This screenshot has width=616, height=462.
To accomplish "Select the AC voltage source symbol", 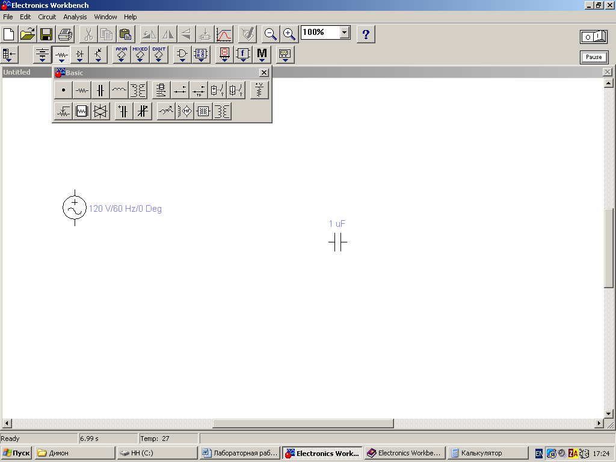I will click(x=75, y=208).
